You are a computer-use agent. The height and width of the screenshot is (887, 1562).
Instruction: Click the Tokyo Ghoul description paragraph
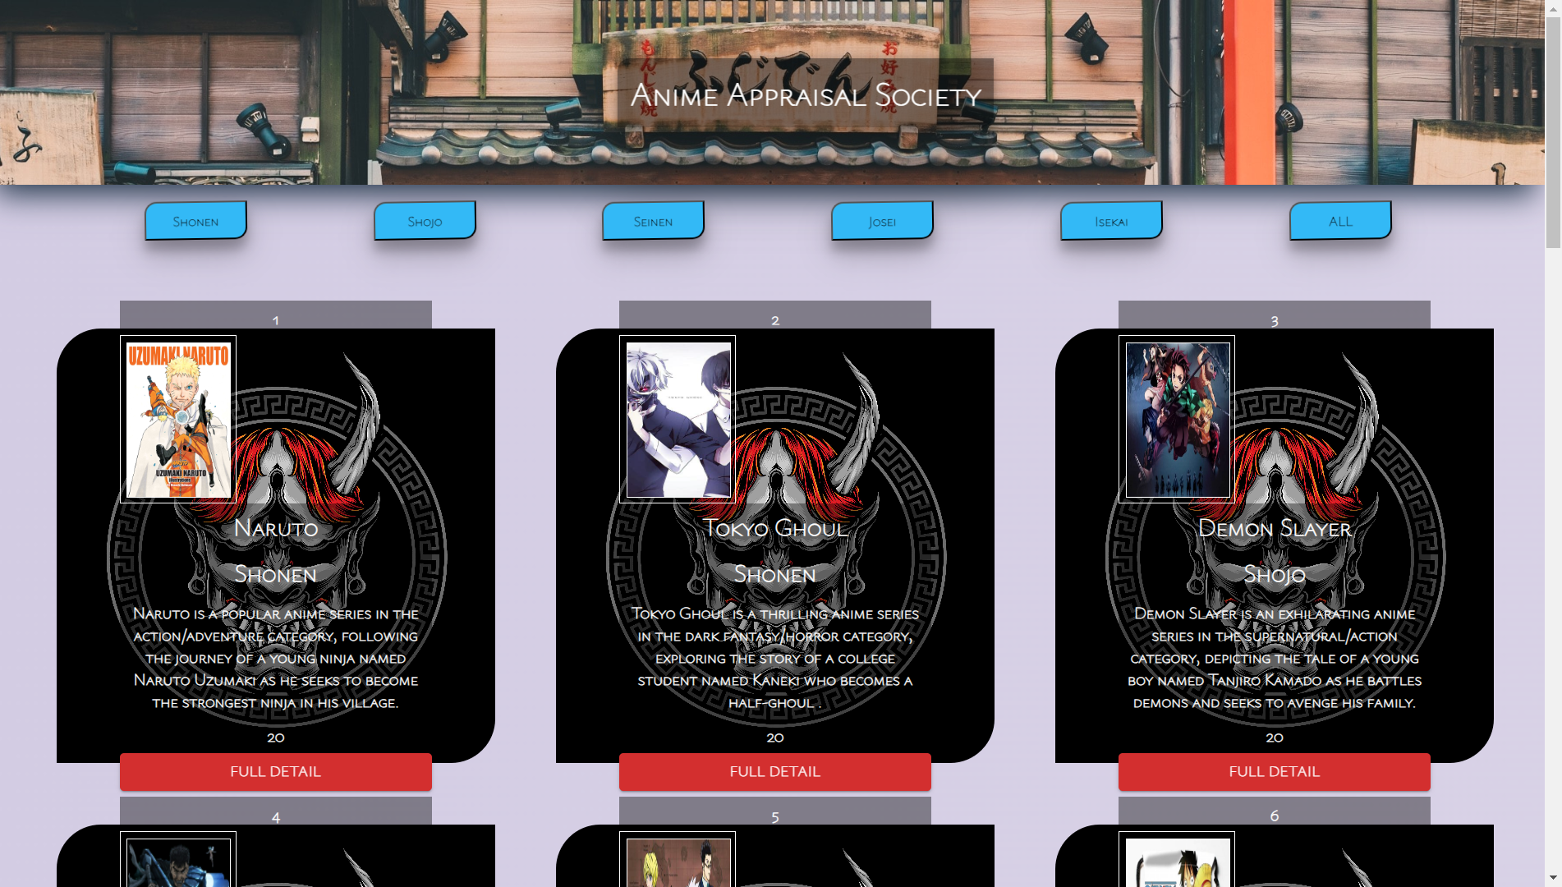[x=775, y=659]
